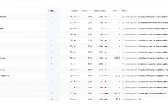Open the bare leonidgelman.de/ URL link

[x=133, y=99]
